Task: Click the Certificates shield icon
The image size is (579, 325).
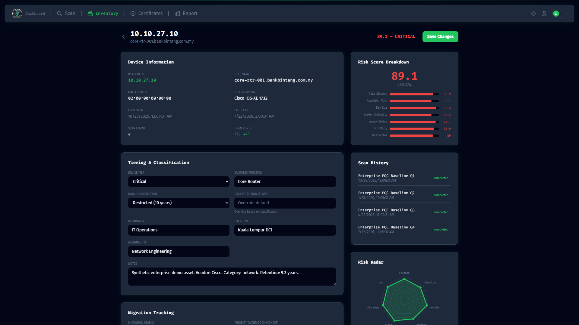Action: pos(133,14)
